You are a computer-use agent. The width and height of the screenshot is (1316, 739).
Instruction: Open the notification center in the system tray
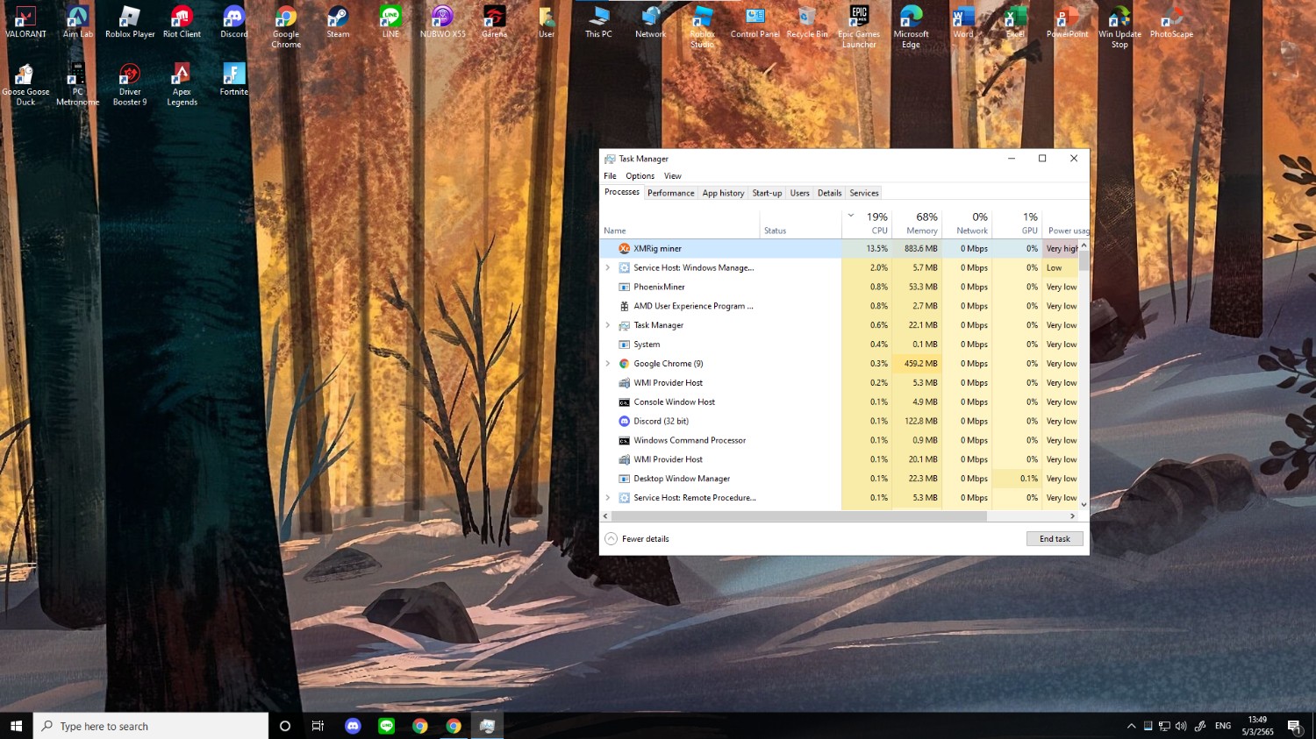click(x=1293, y=726)
